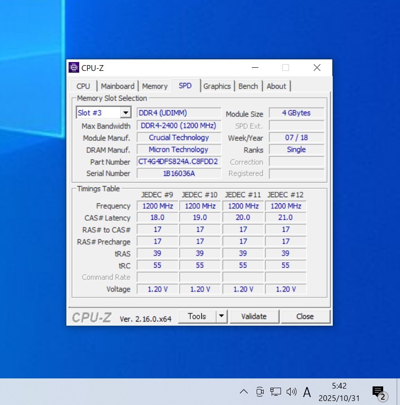The height and width of the screenshot is (405, 400).
Task: Click the camera icon in the system tray
Action: pyautogui.click(x=260, y=392)
